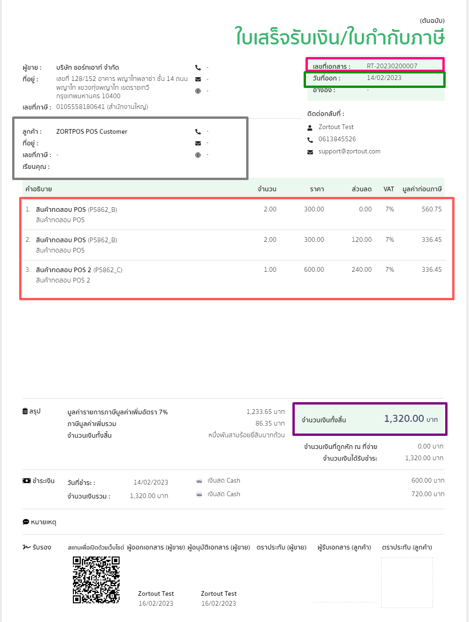This screenshot has width=469, height=622.
Task: Click the หมายเหตุ remarks heading
Action: 43,522
